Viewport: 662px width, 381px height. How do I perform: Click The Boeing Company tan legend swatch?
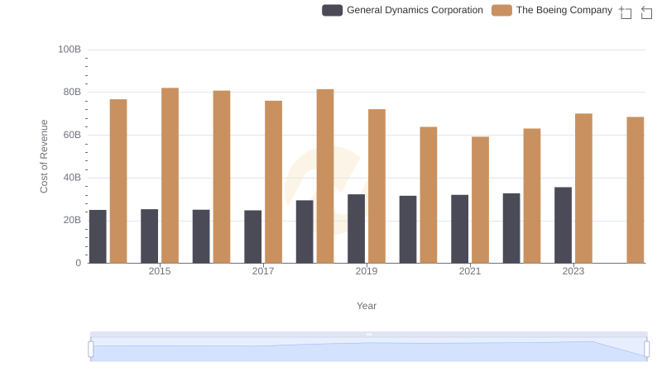pos(501,10)
